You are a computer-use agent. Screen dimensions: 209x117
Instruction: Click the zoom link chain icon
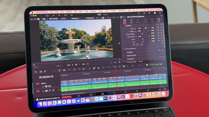(146, 28)
